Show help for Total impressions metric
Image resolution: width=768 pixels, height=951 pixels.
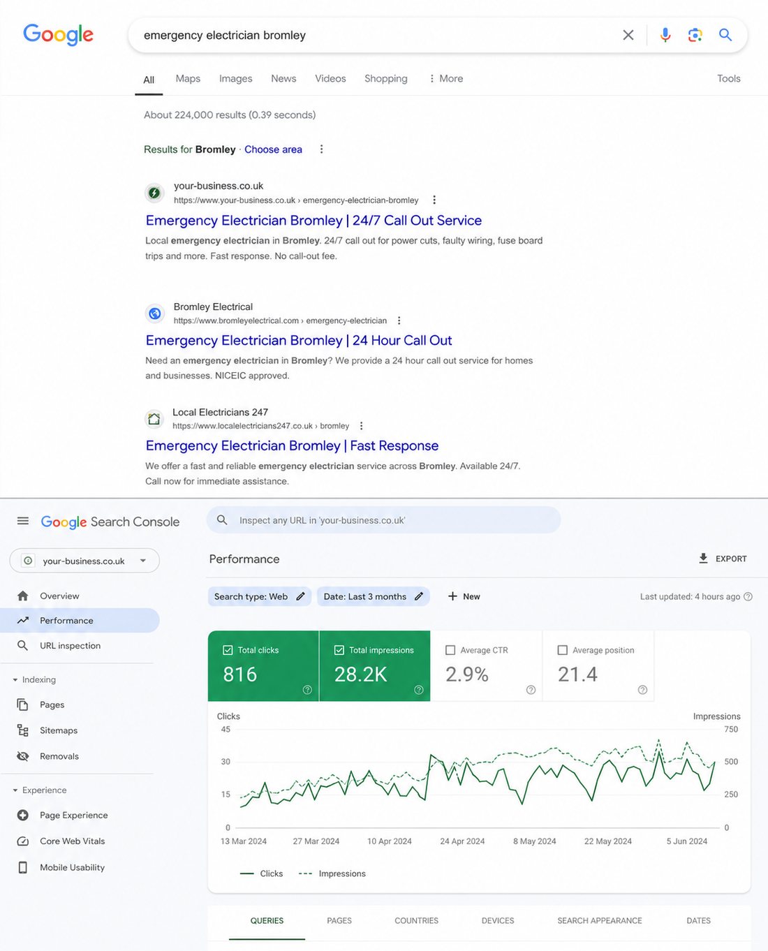coord(419,690)
